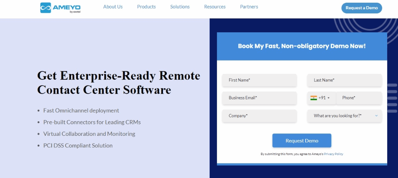Click the Get Enterprise-Ready Remote Contact Center heading
The image size is (398, 178).
pyautogui.click(x=118, y=83)
